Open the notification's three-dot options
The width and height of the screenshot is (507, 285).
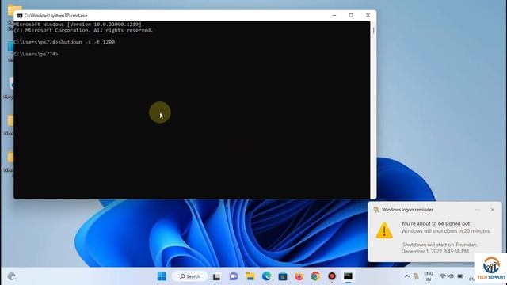(x=478, y=210)
